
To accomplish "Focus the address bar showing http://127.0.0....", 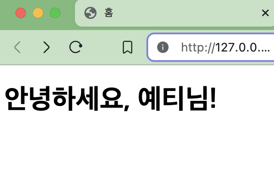I will pos(211,47).
